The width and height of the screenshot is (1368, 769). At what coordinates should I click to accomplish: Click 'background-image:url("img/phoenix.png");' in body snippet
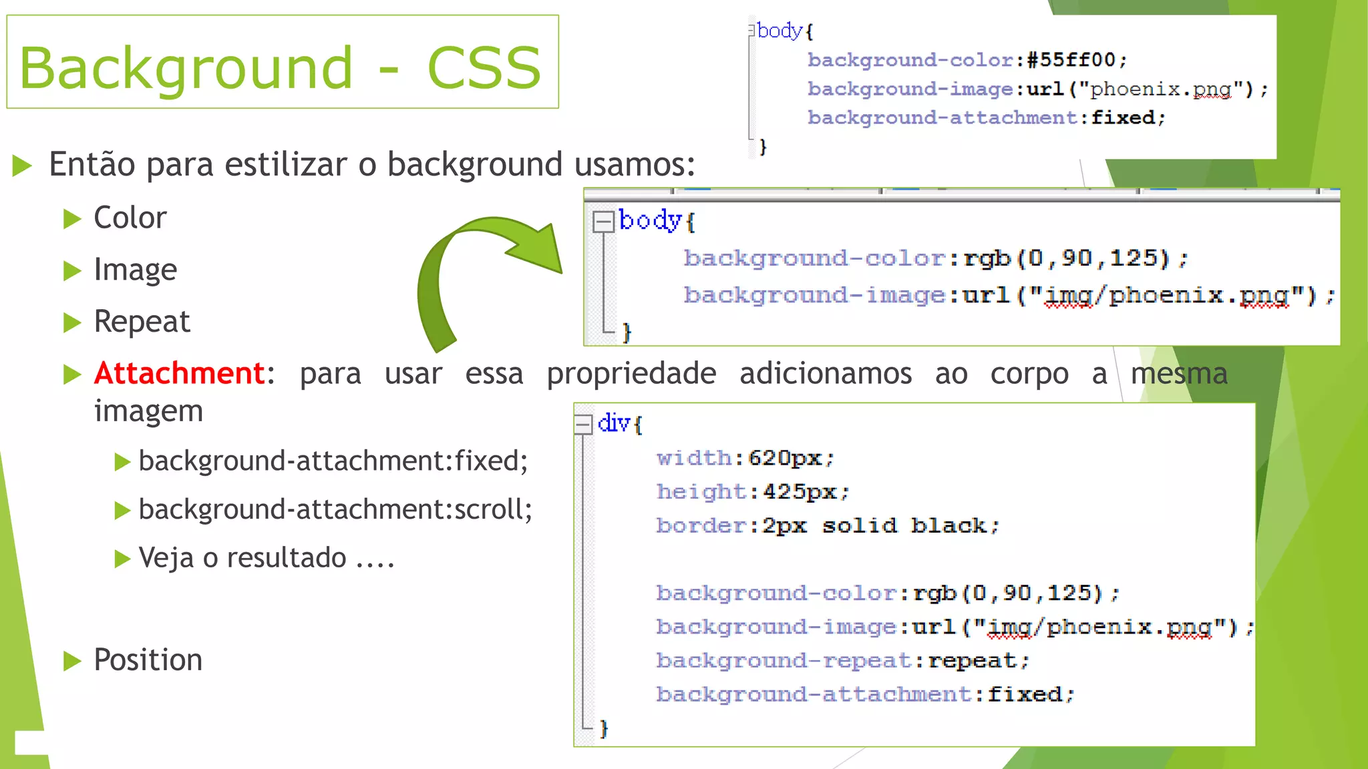[x=1009, y=296]
